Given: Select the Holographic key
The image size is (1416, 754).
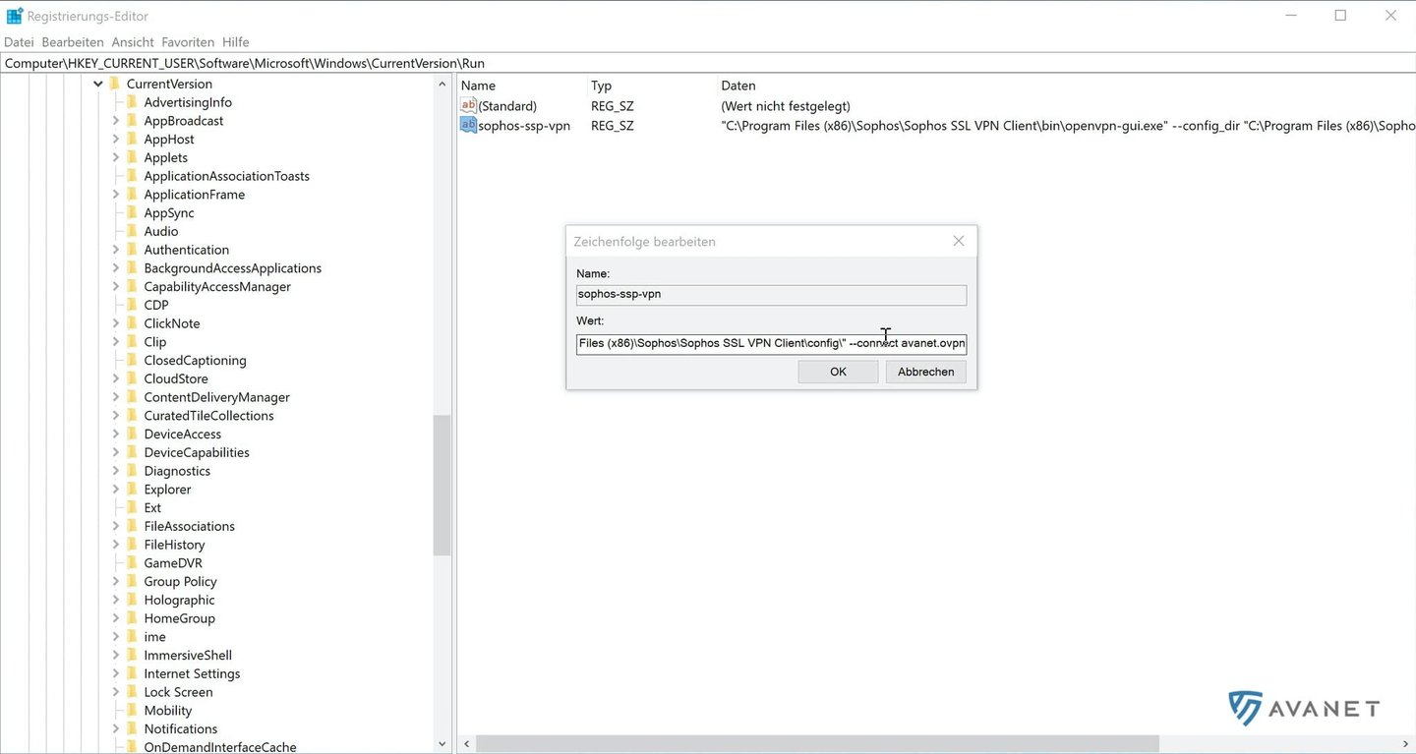Looking at the screenshot, I should [179, 600].
